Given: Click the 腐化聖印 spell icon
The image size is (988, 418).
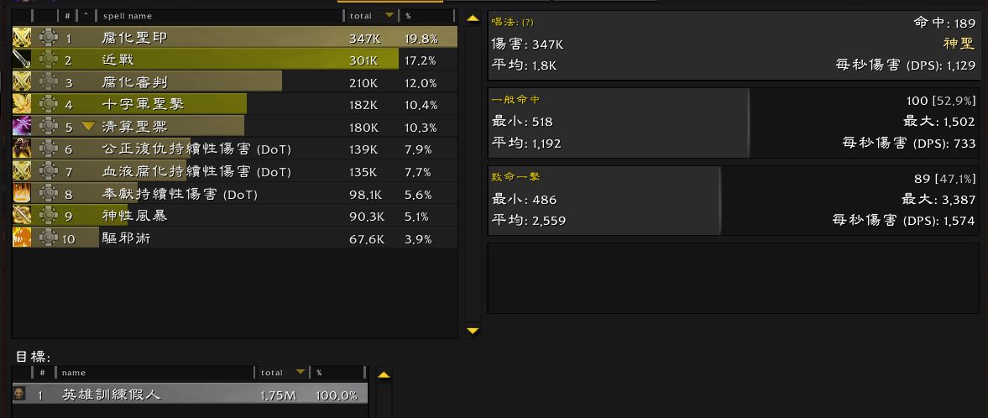Looking at the screenshot, I should click(22, 38).
